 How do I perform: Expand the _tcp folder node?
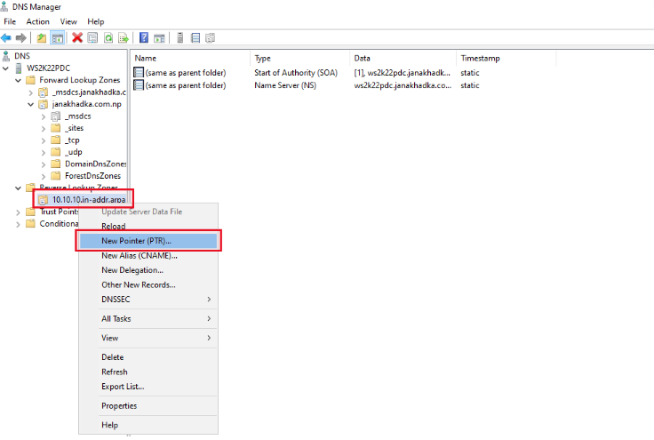[x=44, y=140]
